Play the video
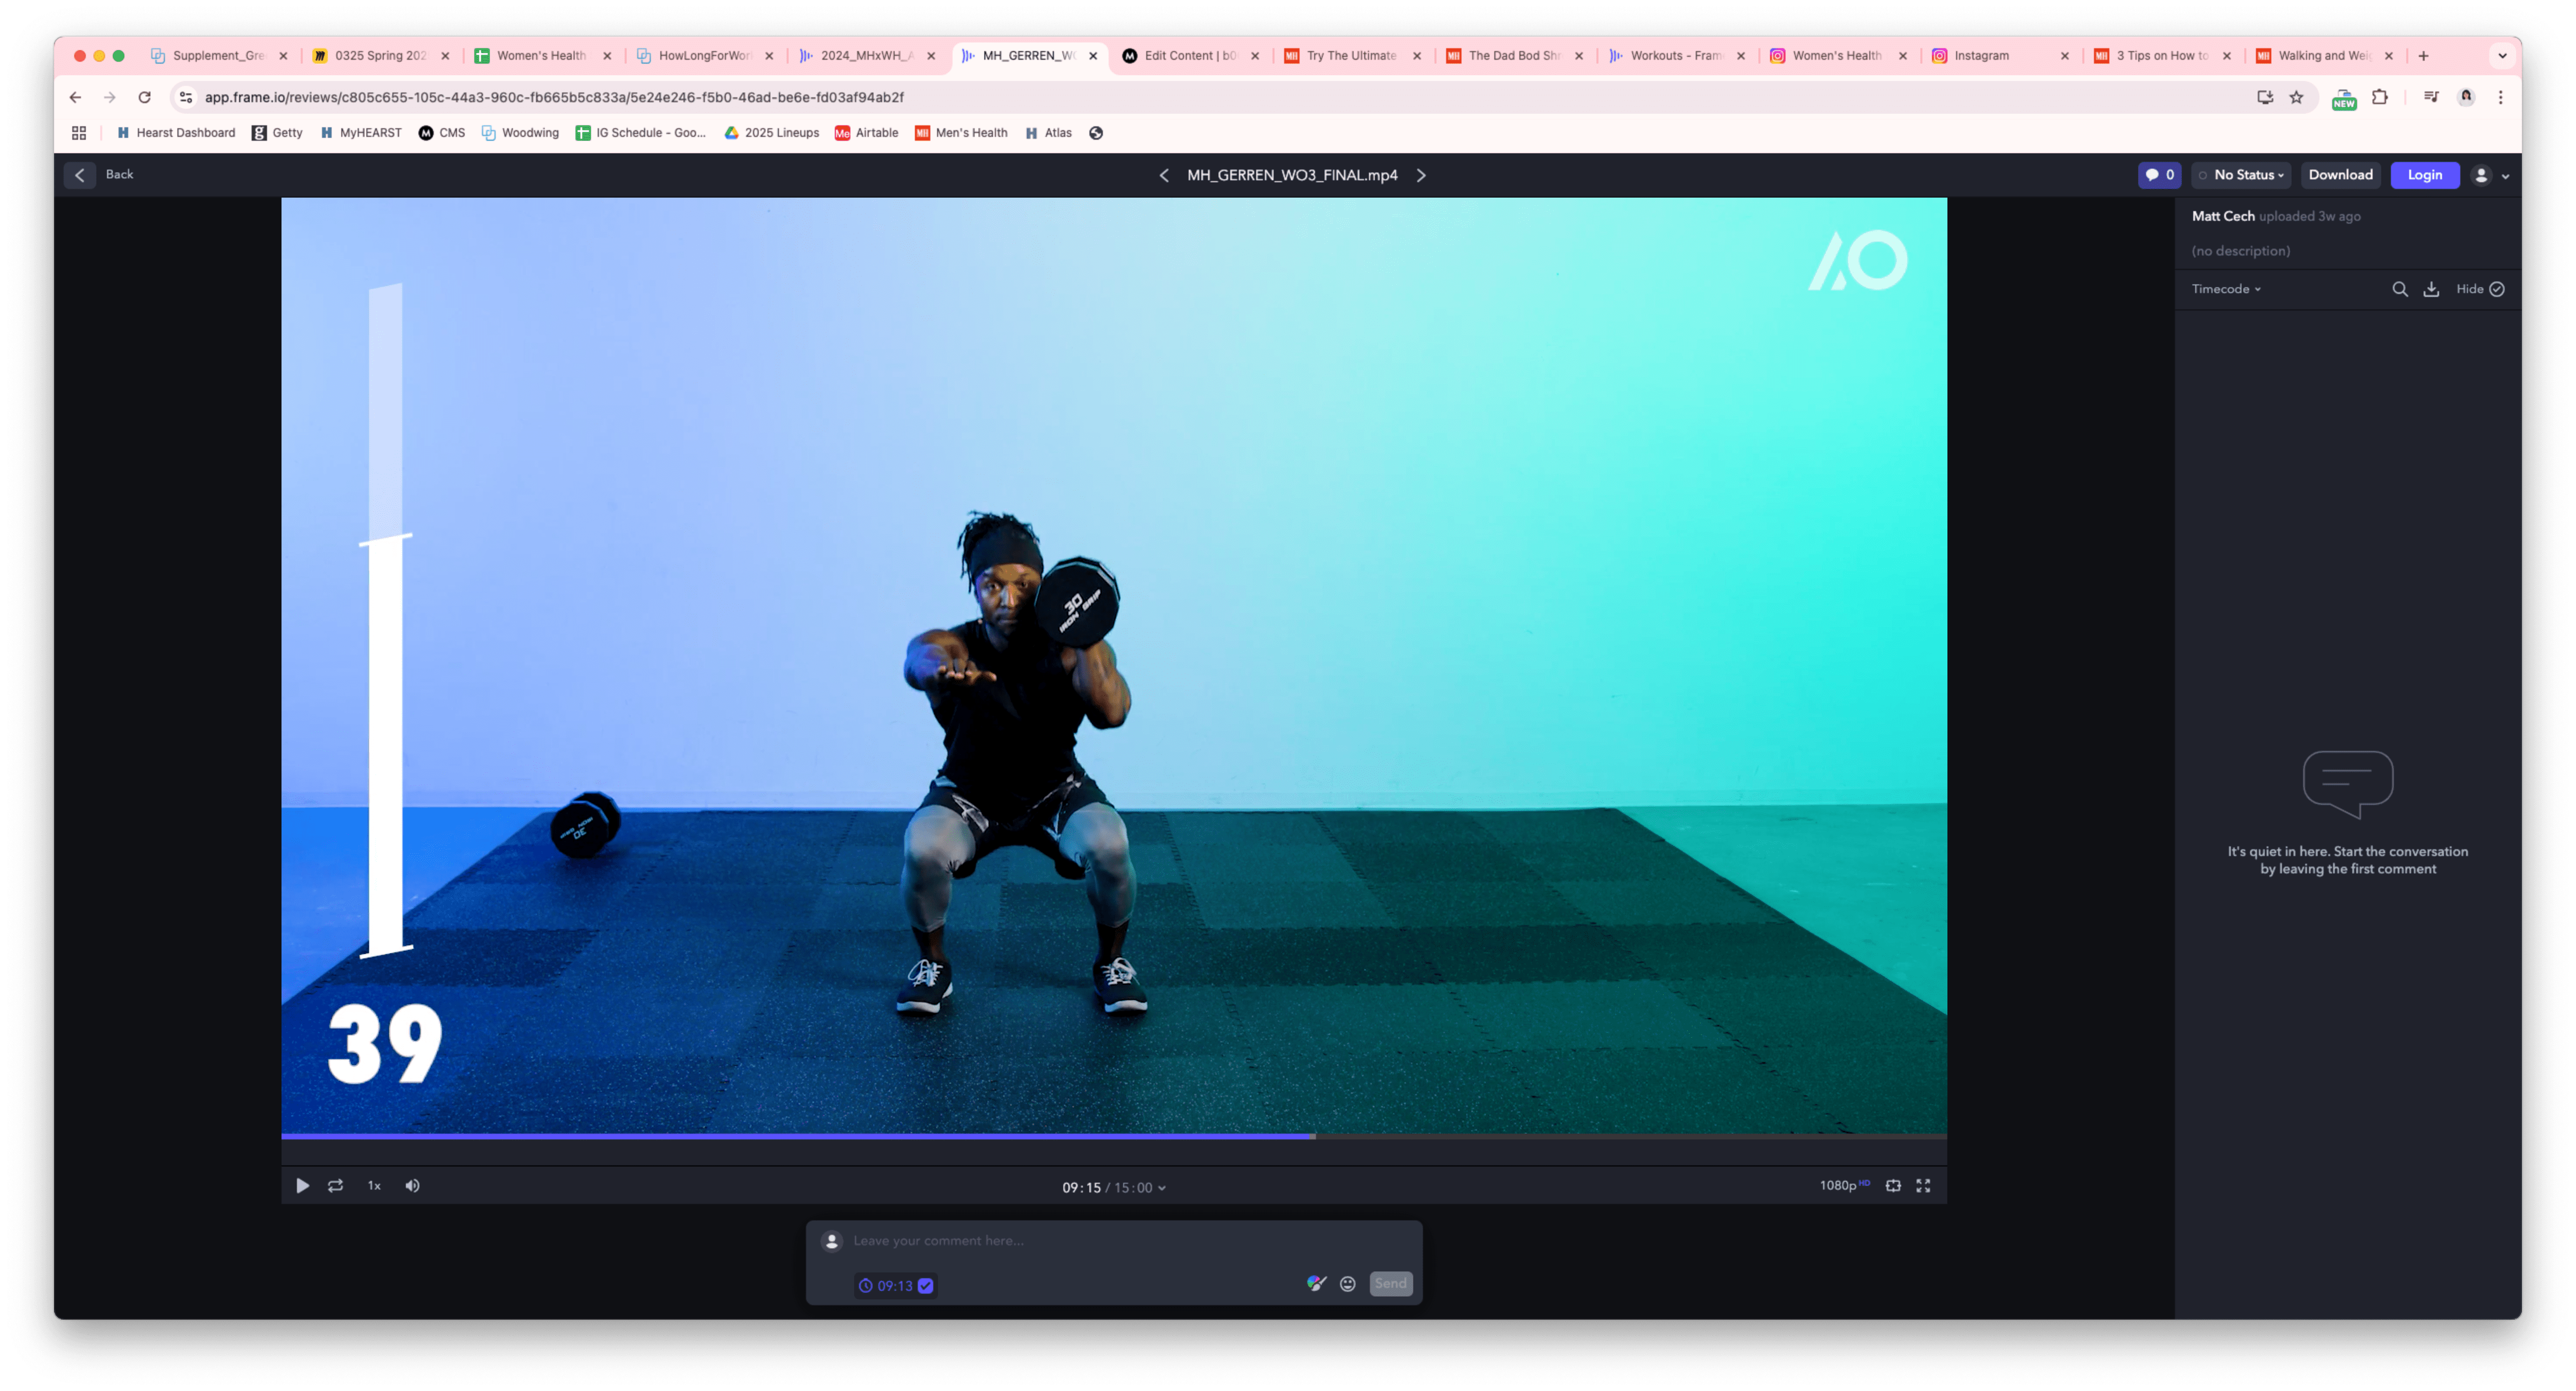 point(302,1186)
